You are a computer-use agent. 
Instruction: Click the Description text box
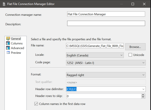point(106,23)
